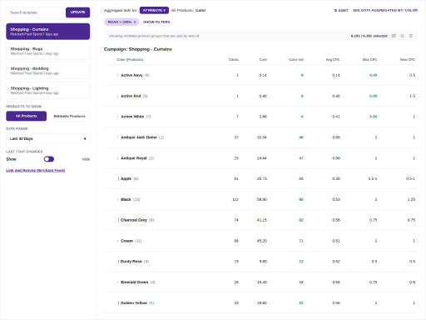
Task: Click the Antique Jade Dome row name
Action: [139, 137]
